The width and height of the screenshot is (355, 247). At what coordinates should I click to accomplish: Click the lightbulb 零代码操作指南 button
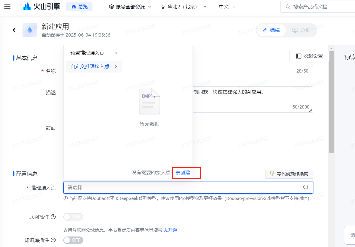(x=289, y=174)
